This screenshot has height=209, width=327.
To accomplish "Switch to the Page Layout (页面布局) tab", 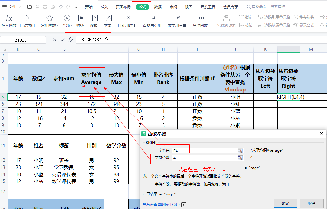I will (123, 7).
